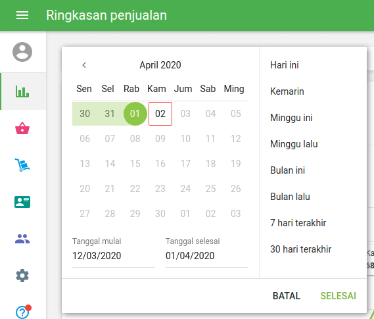Click day 06 in the calendar
The height and width of the screenshot is (319, 374).
click(x=85, y=139)
